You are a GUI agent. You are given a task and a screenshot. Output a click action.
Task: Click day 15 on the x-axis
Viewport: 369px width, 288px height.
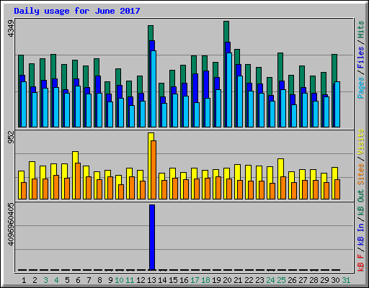pyautogui.click(x=173, y=280)
